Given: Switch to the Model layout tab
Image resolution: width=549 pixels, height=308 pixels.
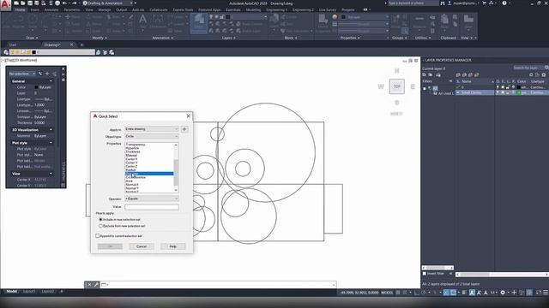Looking at the screenshot, I should tap(11, 291).
